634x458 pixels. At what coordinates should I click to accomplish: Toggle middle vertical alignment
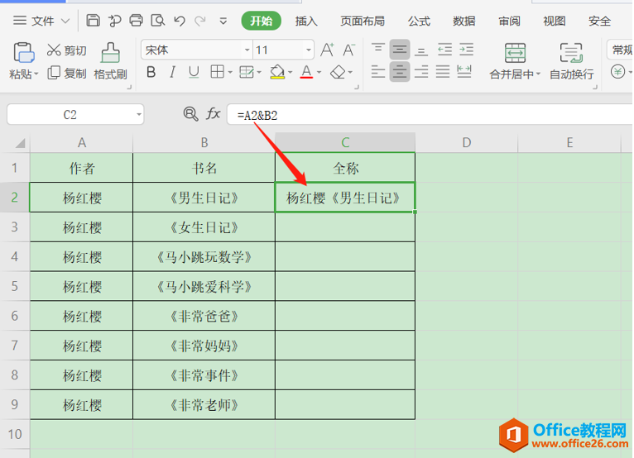tap(400, 50)
